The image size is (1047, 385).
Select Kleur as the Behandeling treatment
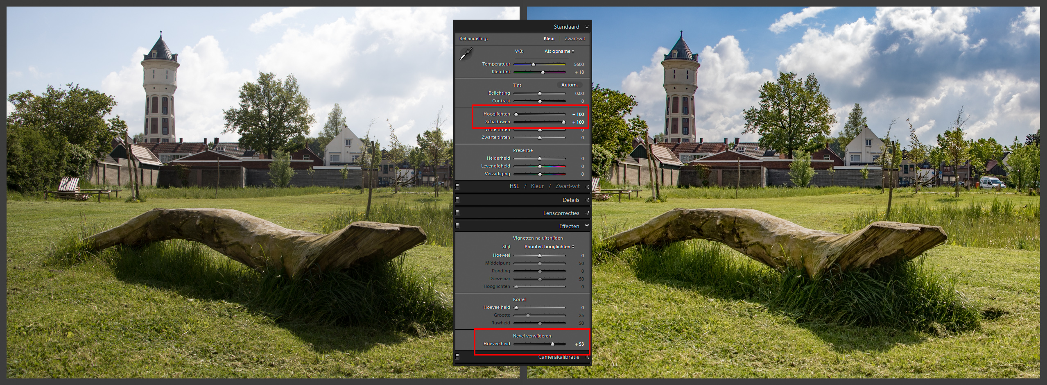point(549,38)
